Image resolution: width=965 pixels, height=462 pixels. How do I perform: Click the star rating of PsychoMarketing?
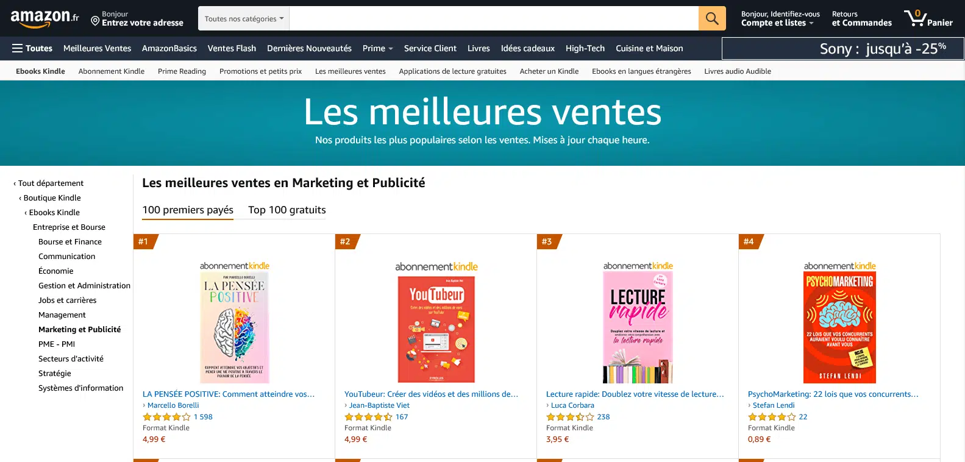coord(772,417)
